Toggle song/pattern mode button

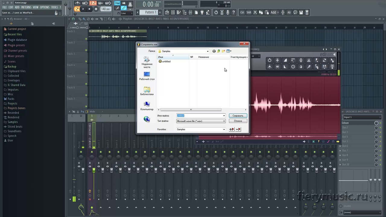click(x=77, y=9)
